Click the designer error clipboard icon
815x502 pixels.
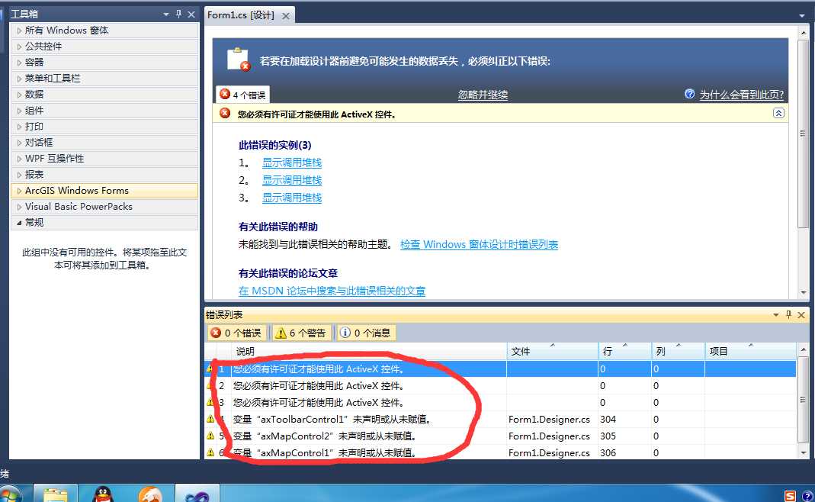[x=239, y=60]
